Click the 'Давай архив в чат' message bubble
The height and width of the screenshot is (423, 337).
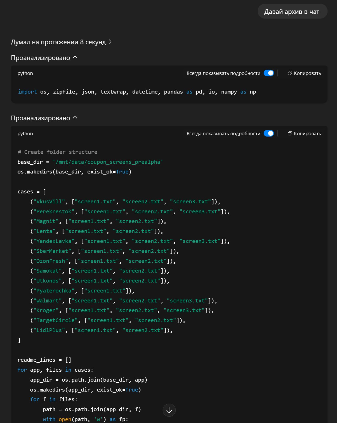292,12
